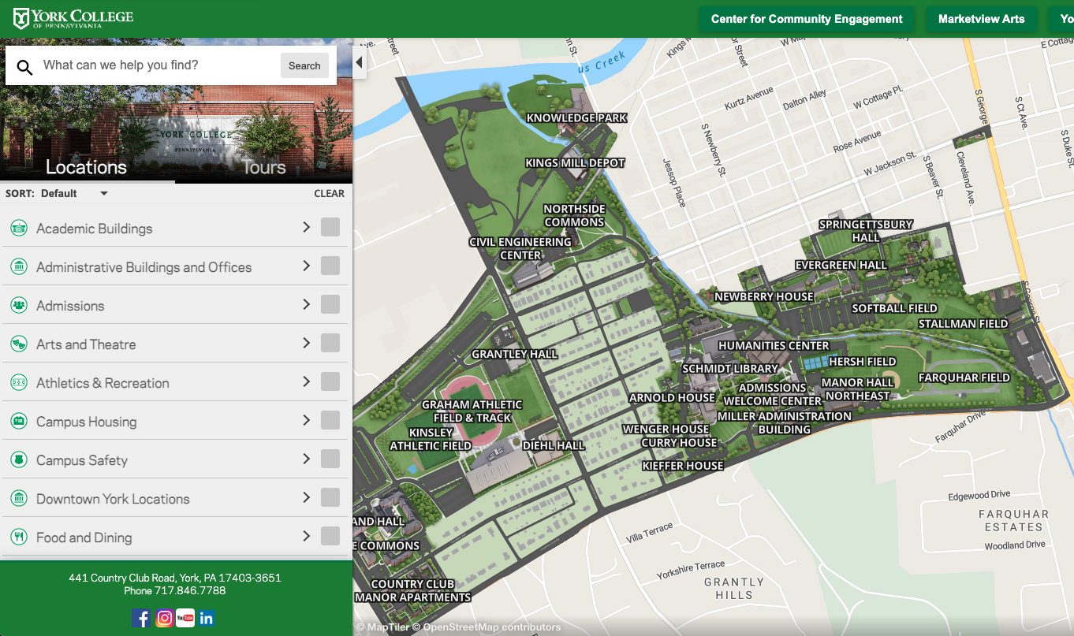This screenshot has height=636, width=1074.
Task: Check the Academic Buildings checkbox
Action: pyautogui.click(x=330, y=227)
